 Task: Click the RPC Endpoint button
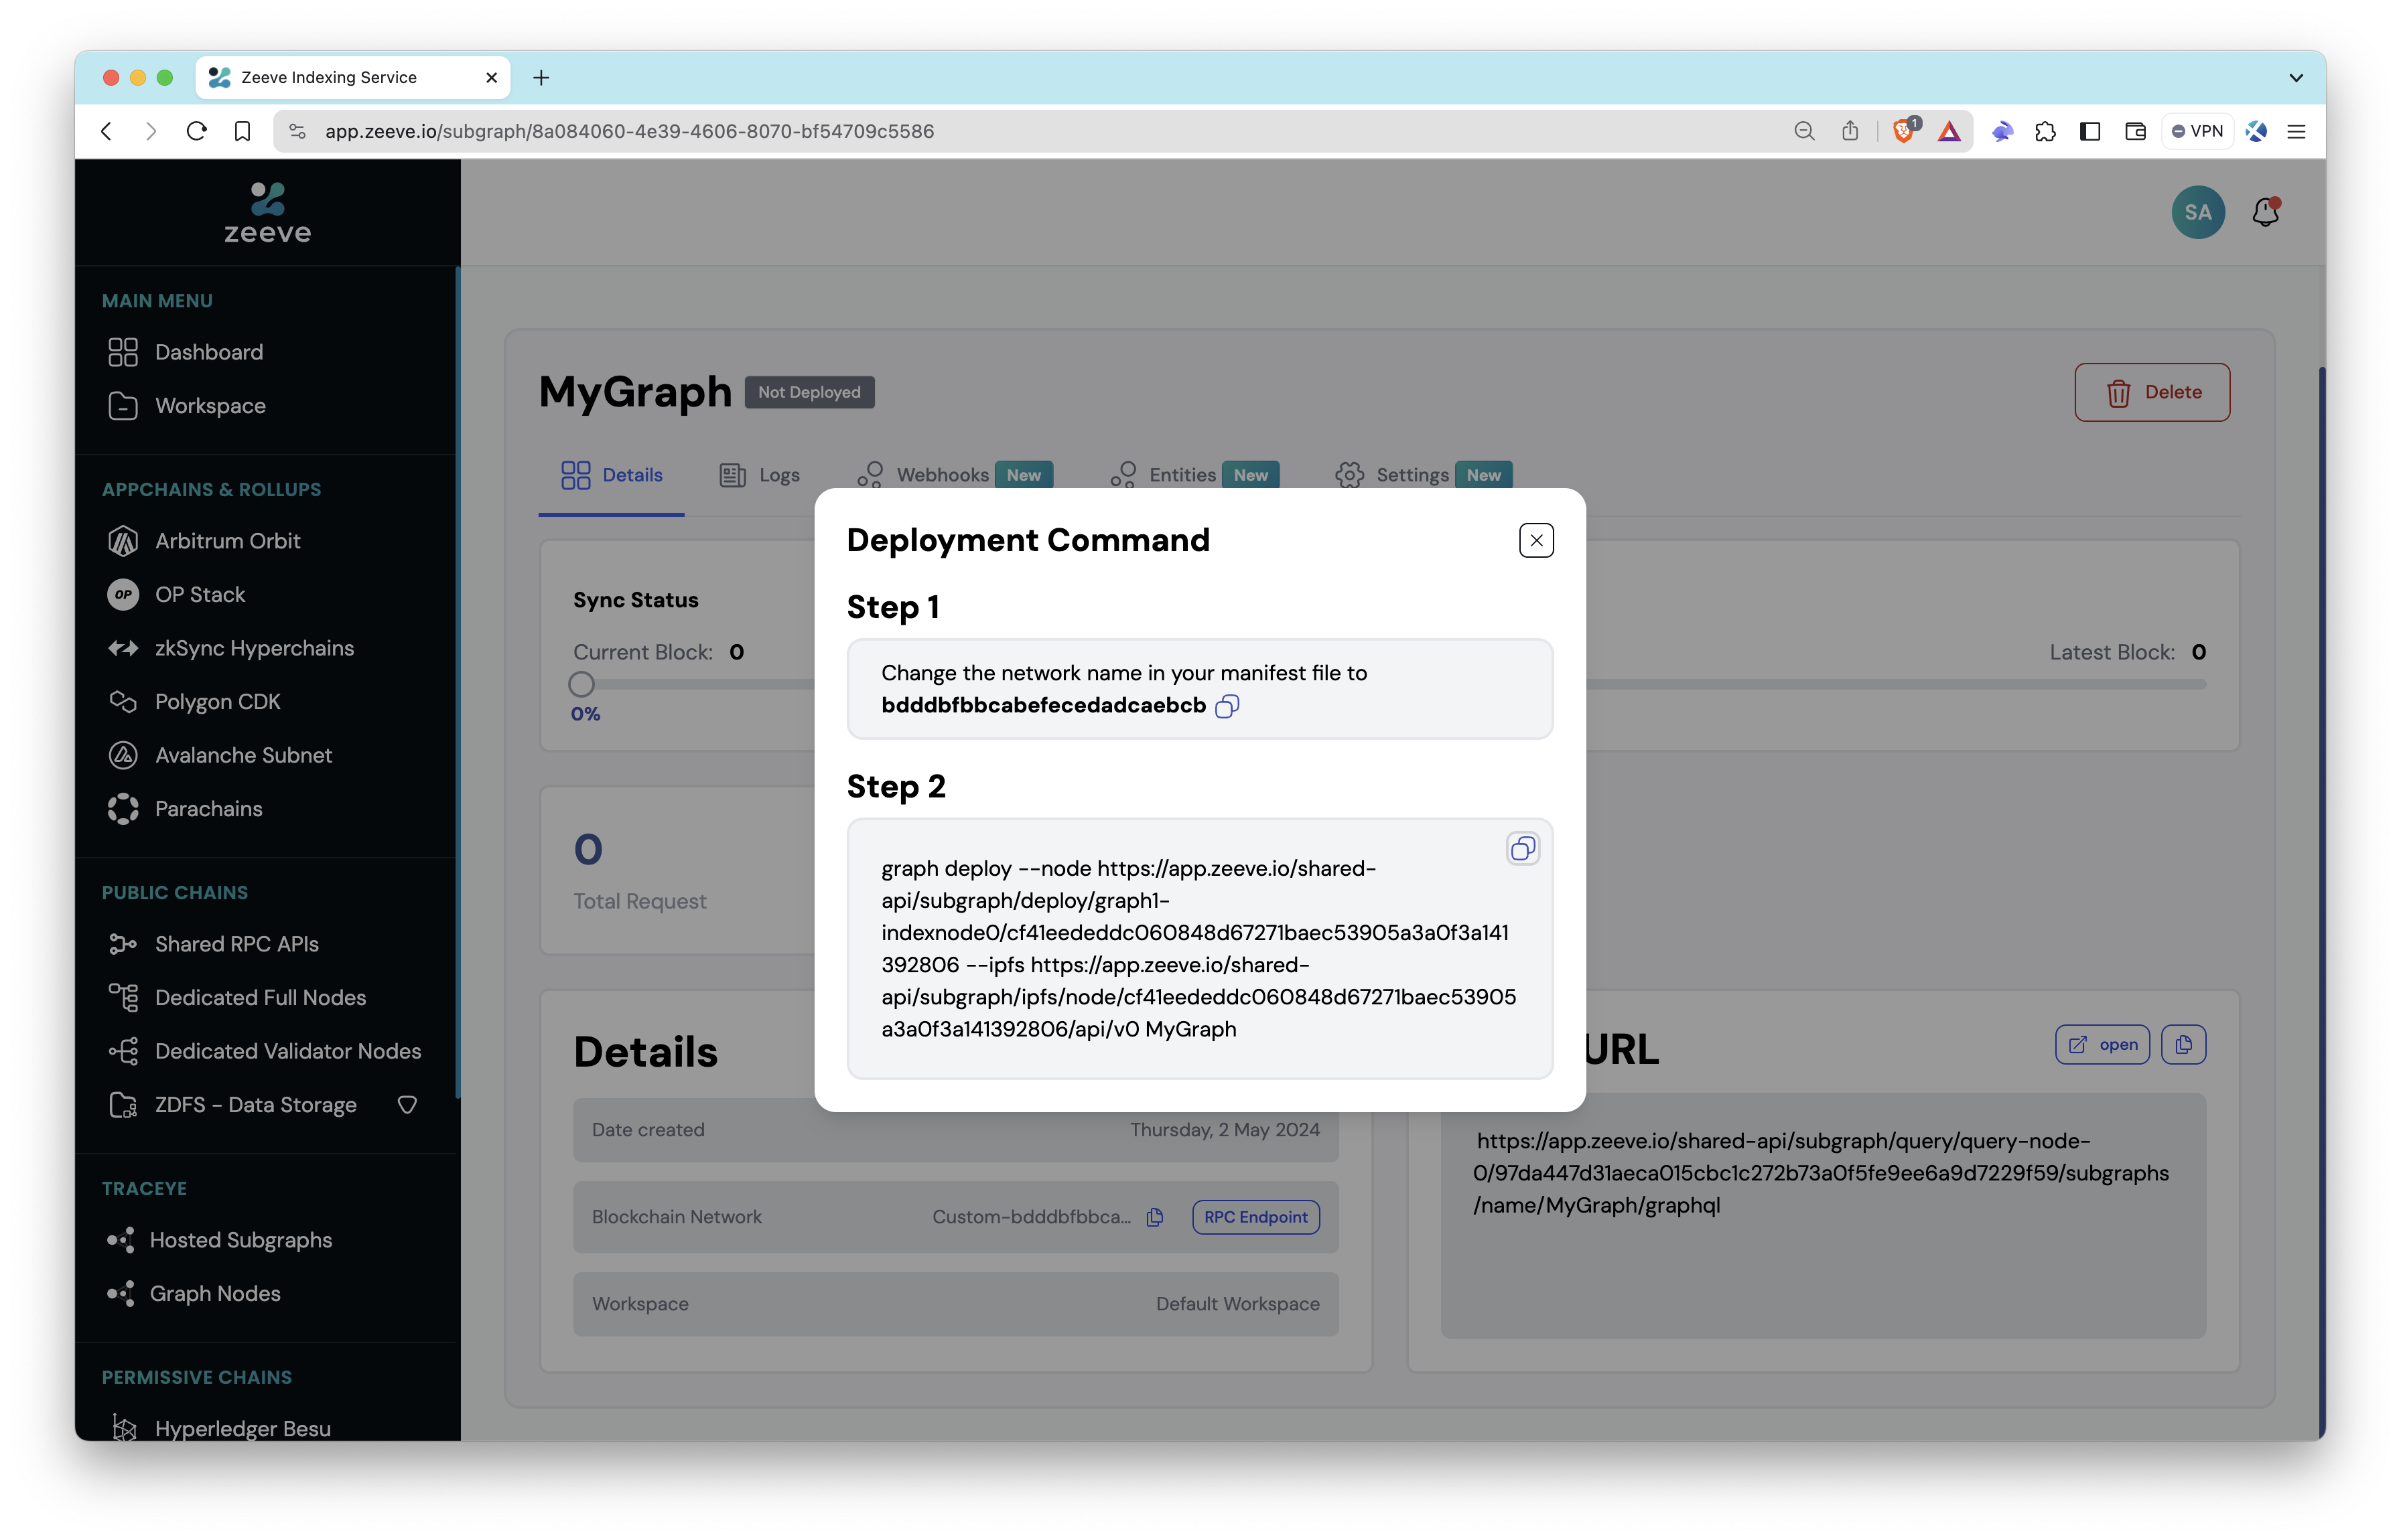(1255, 1217)
